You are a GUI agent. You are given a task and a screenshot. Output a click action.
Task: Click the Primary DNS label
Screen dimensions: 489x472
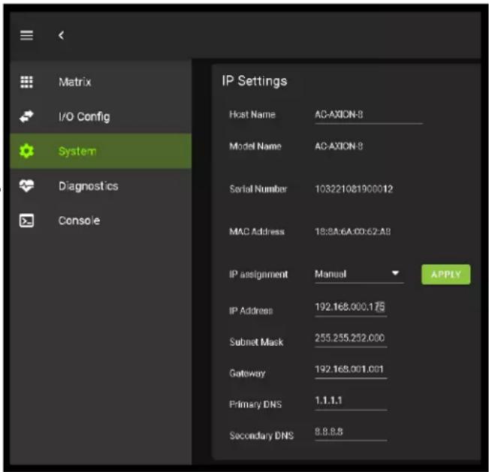[x=255, y=404]
